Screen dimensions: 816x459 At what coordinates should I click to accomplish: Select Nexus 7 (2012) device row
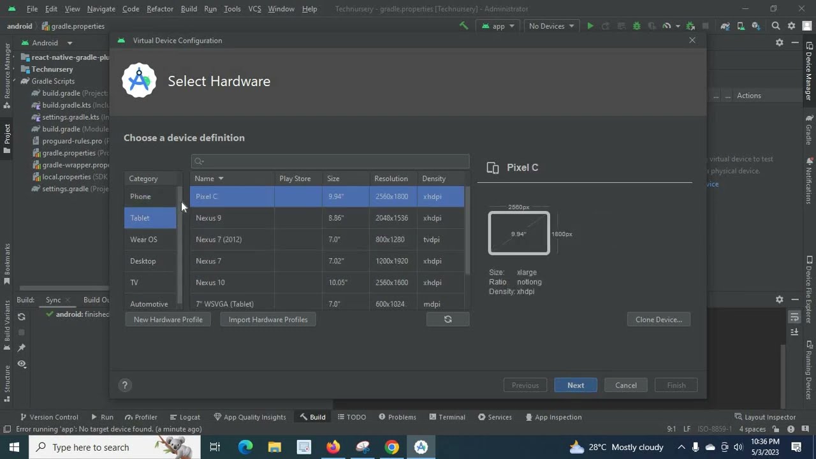327,240
